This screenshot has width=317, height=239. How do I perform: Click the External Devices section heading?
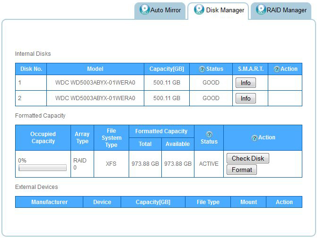pos(36,187)
